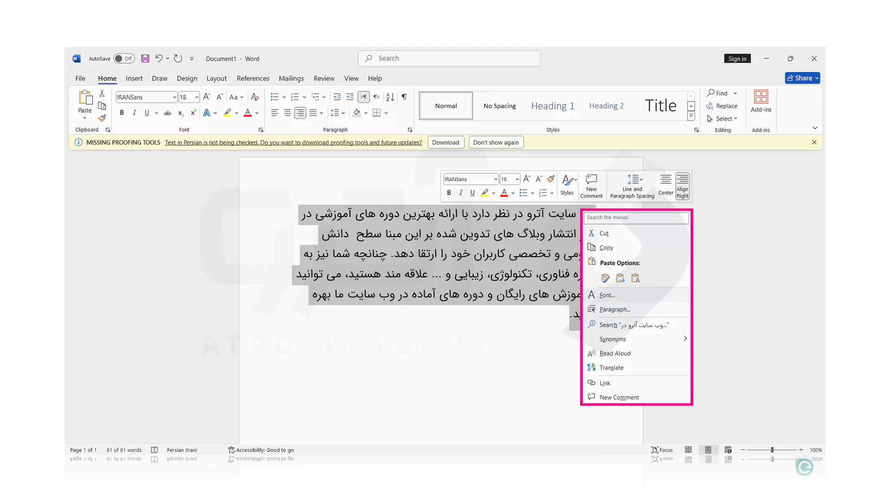
Task: Click the Undo arrow icon
Action: [x=159, y=58]
